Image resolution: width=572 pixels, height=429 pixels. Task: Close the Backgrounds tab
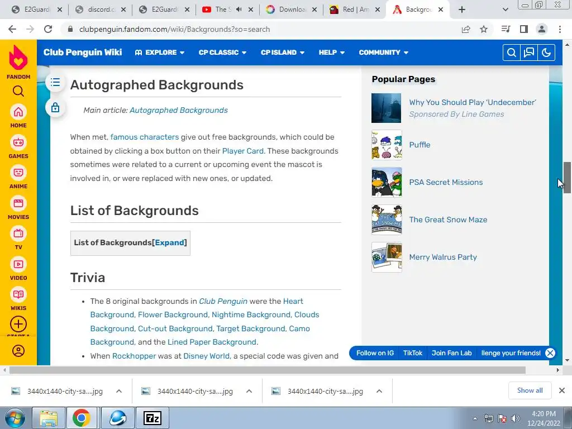click(441, 9)
